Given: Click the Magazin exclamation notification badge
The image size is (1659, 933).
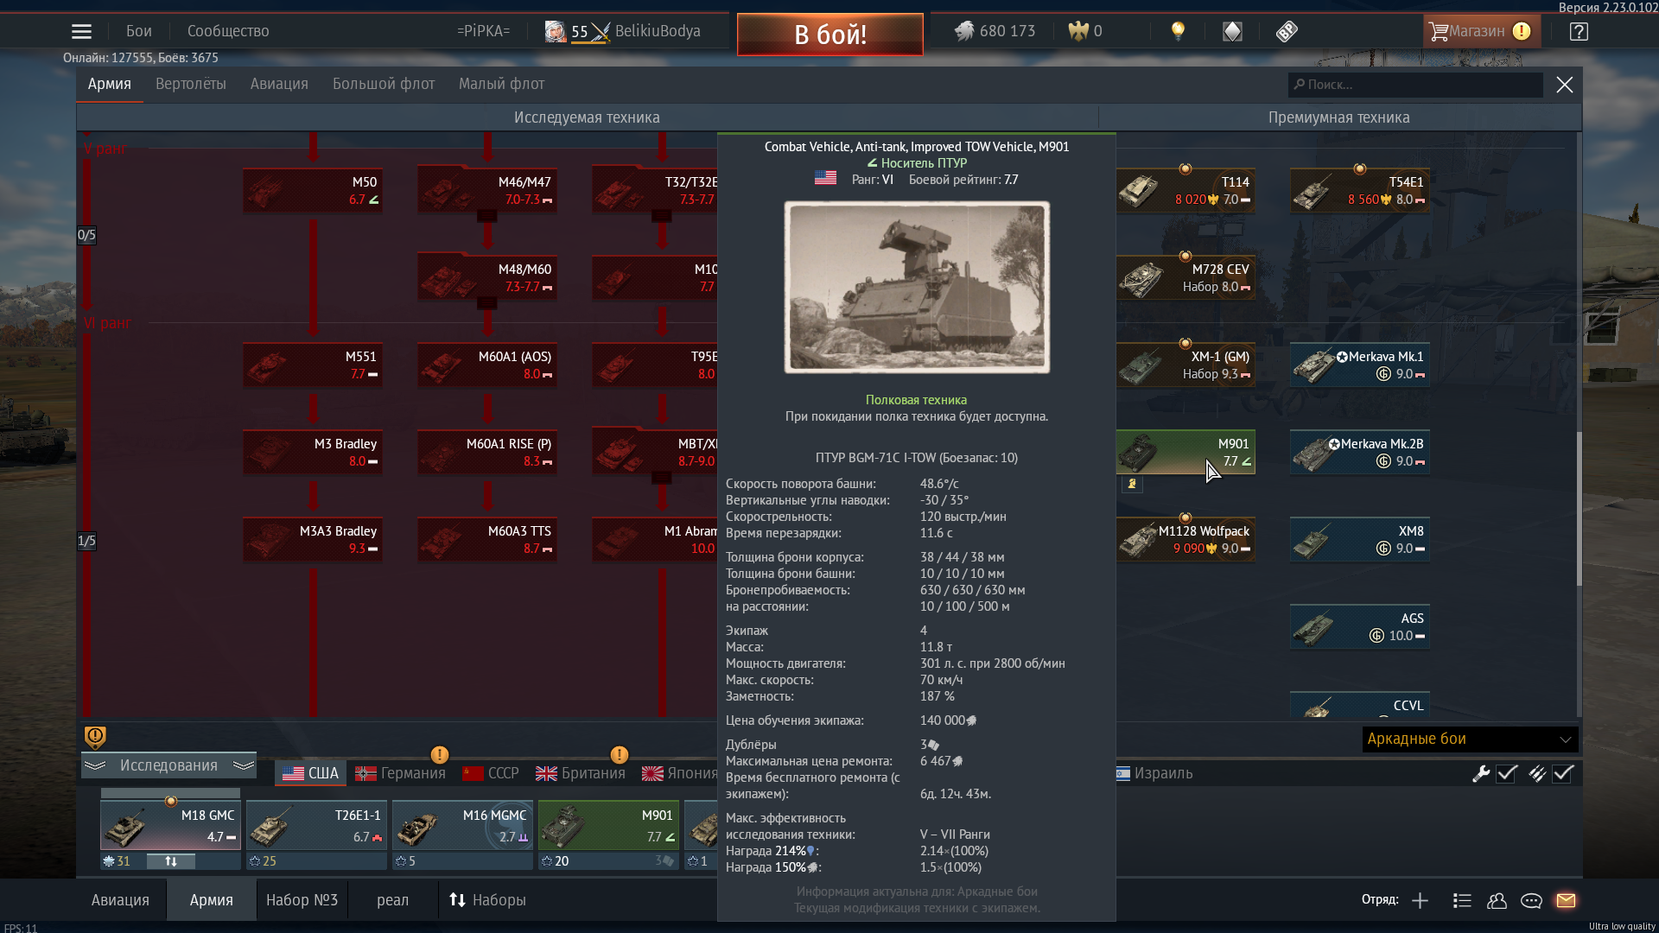Looking at the screenshot, I should [x=1522, y=31].
